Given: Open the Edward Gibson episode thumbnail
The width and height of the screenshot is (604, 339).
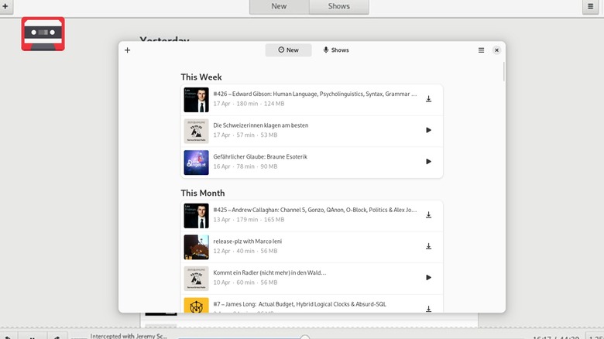Looking at the screenshot, I should pyautogui.click(x=196, y=100).
